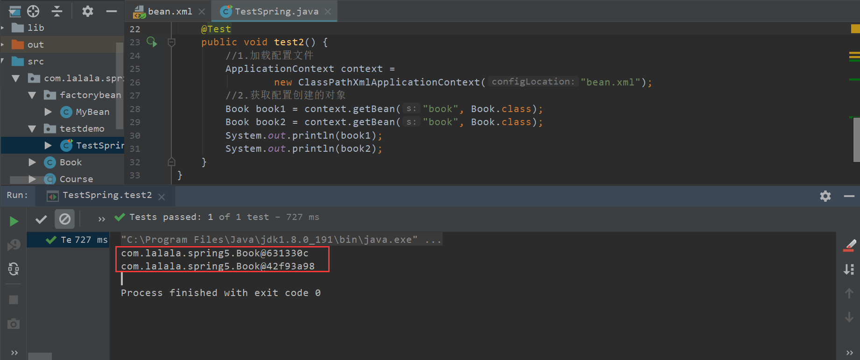Click console output Book@42f93a98 line

click(x=218, y=266)
